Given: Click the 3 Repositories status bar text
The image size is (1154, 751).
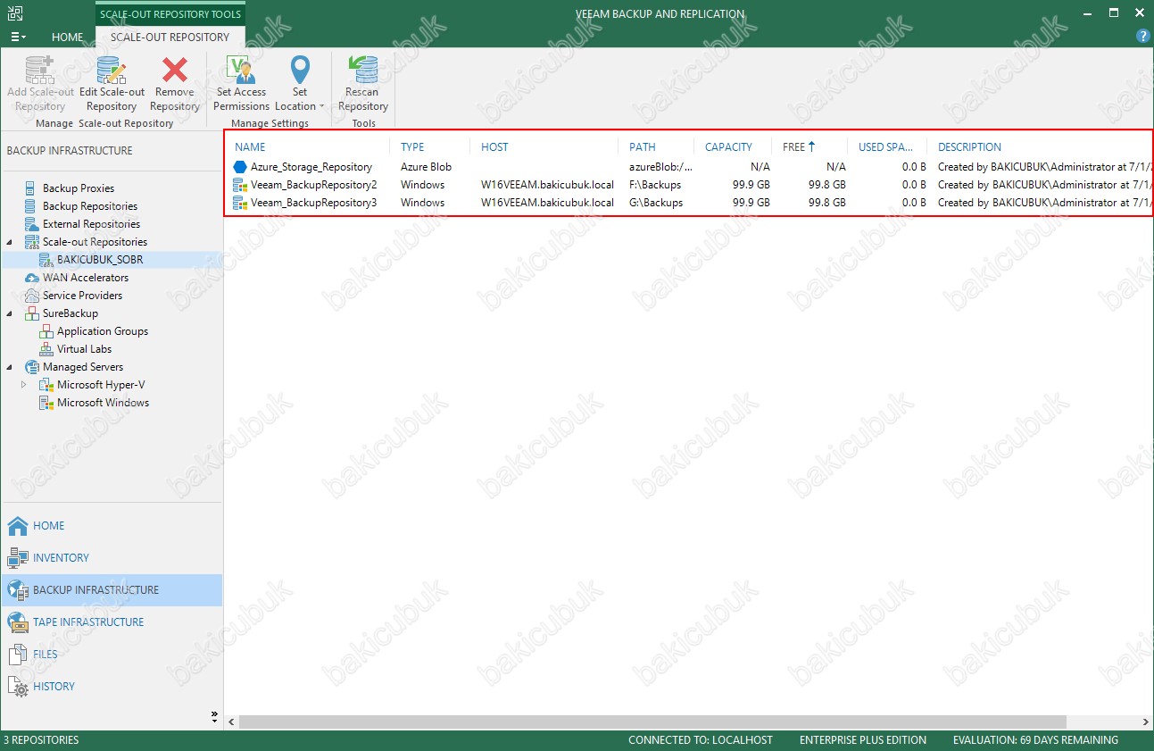Looking at the screenshot, I should [41, 740].
